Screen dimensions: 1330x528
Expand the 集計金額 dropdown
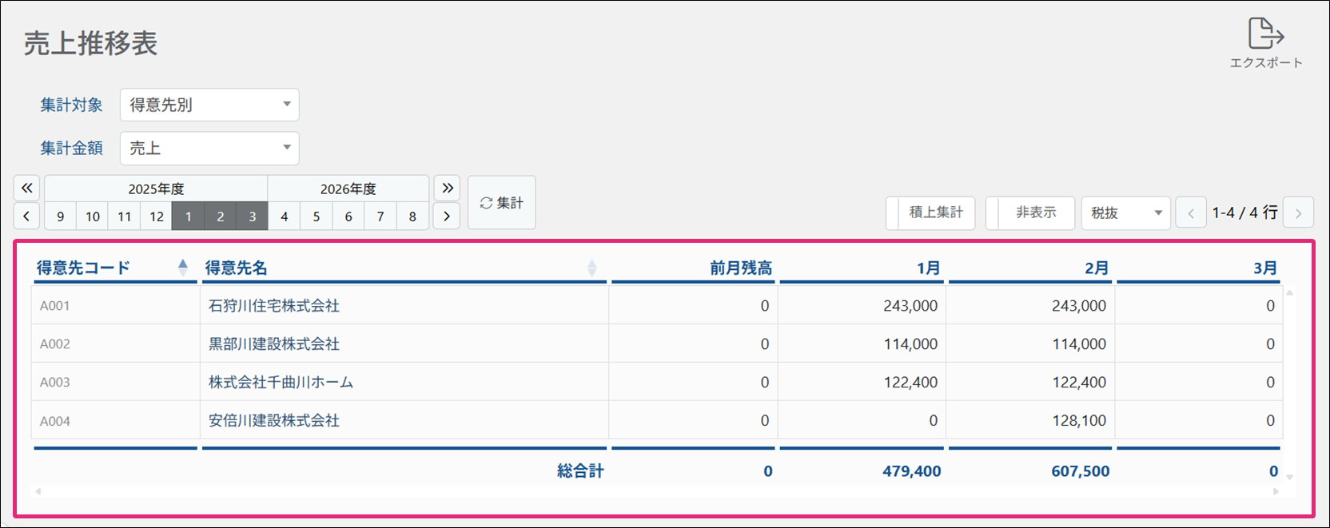[x=209, y=149]
